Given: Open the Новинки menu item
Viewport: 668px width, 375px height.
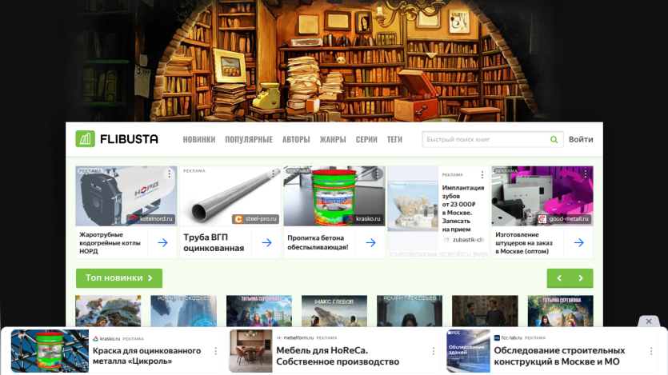Looking at the screenshot, I should [x=199, y=139].
